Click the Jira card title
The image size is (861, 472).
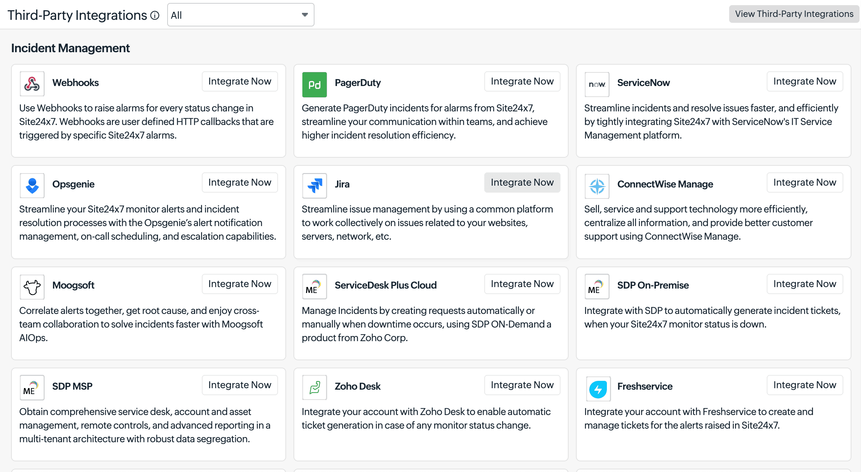point(342,184)
